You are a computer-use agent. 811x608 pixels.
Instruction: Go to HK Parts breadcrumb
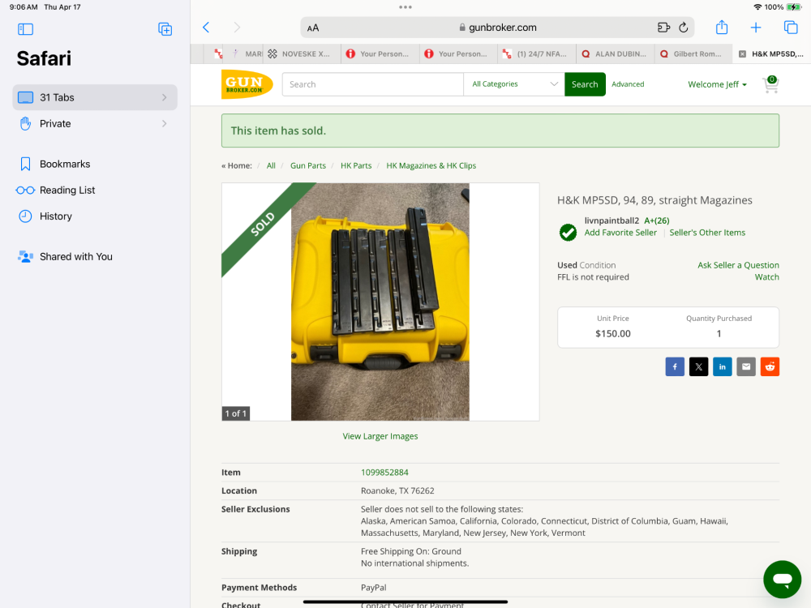click(x=356, y=165)
